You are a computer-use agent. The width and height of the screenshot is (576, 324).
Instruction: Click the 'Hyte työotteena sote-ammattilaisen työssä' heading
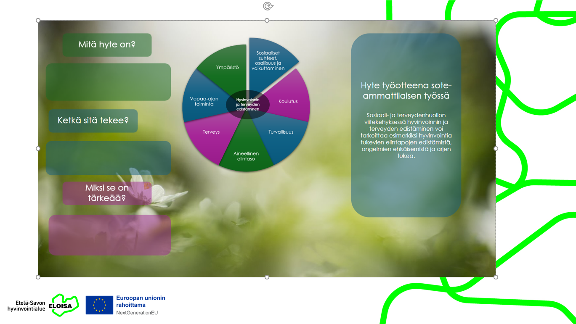click(406, 90)
